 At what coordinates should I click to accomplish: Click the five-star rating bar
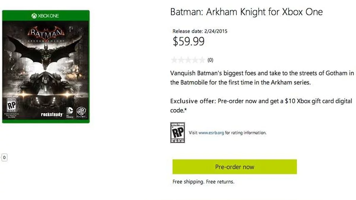coord(188,60)
